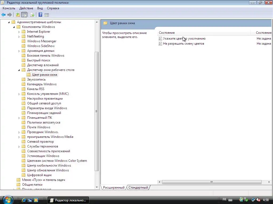This screenshot has height=204, width=273.
Task: Switch to the 'Расширенный' tab
Action: click(x=114, y=188)
